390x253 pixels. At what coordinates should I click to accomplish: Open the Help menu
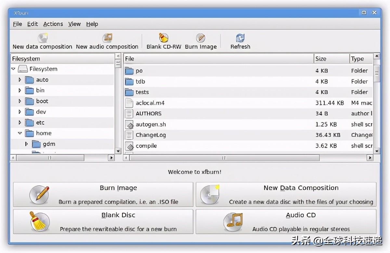click(92, 24)
